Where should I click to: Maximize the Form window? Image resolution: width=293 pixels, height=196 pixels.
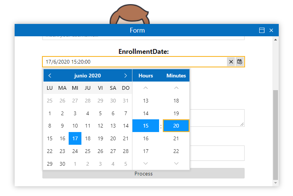(x=262, y=30)
